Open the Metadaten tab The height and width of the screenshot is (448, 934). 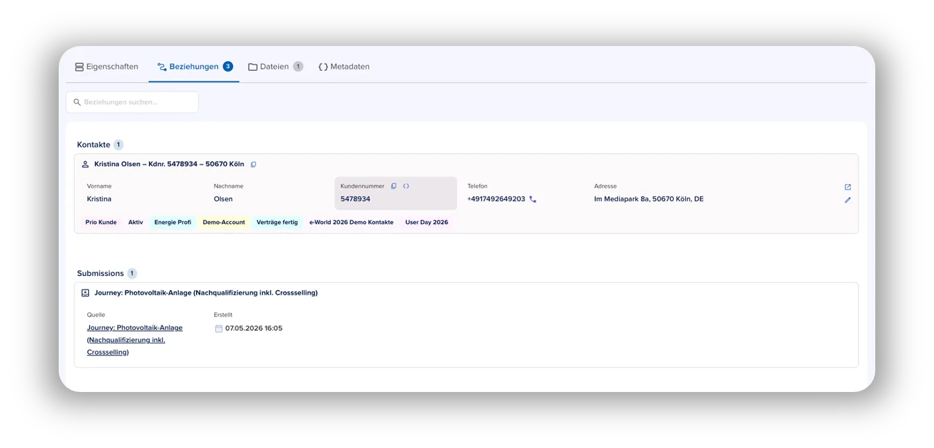pos(344,67)
